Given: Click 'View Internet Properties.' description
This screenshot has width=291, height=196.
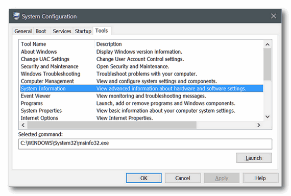Looking at the screenshot, I should [125, 118].
